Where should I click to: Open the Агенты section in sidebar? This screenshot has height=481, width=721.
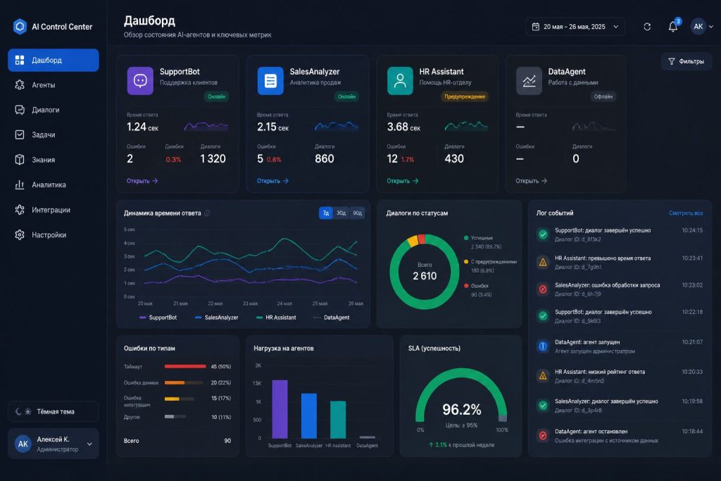54,85
